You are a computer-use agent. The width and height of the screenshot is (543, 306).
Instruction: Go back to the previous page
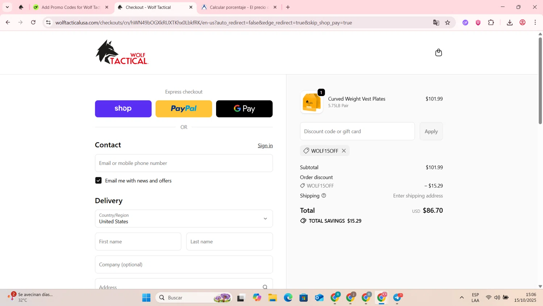[8, 22]
